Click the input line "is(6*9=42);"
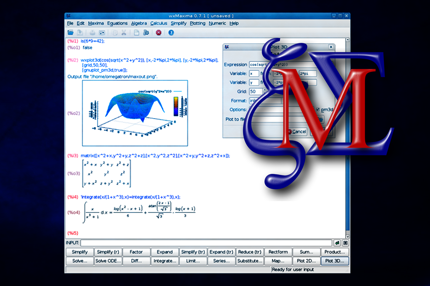This screenshot has height=286, width=430. [x=93, y=41]
